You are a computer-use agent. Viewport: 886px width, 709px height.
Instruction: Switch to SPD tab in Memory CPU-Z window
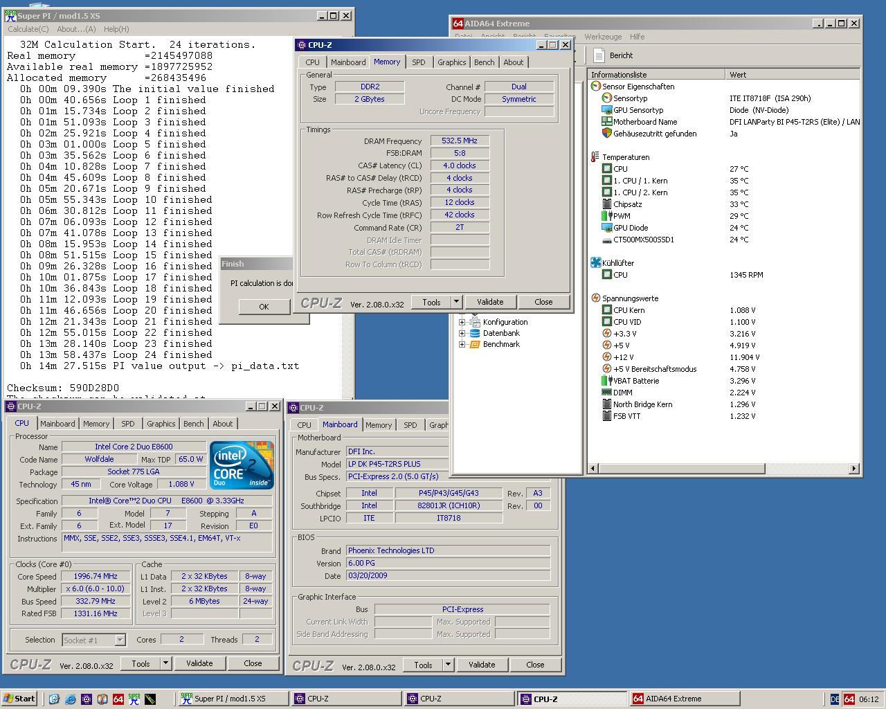419,62
